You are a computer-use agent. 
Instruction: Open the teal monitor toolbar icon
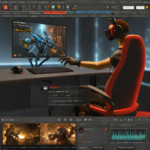[68, 7]
